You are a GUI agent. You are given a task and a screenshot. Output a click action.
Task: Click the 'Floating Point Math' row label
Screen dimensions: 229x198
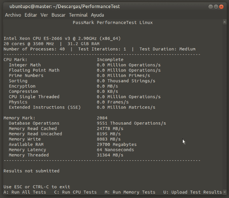coord(34,70)
